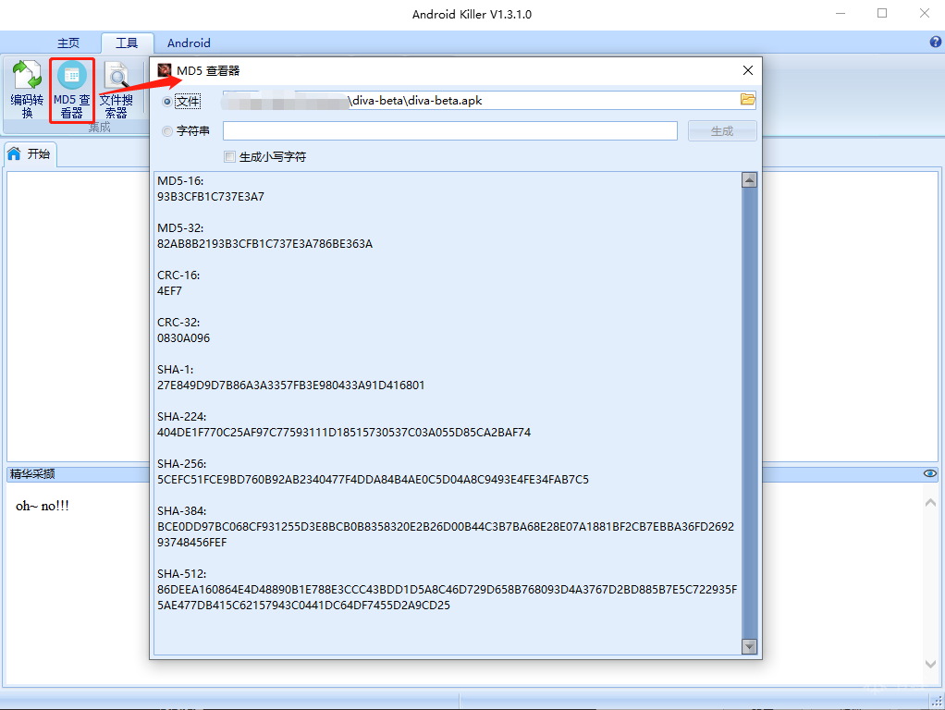Click the MD5-32 hash value line
Screen dimensions: 945x710
tap(264, 243)
